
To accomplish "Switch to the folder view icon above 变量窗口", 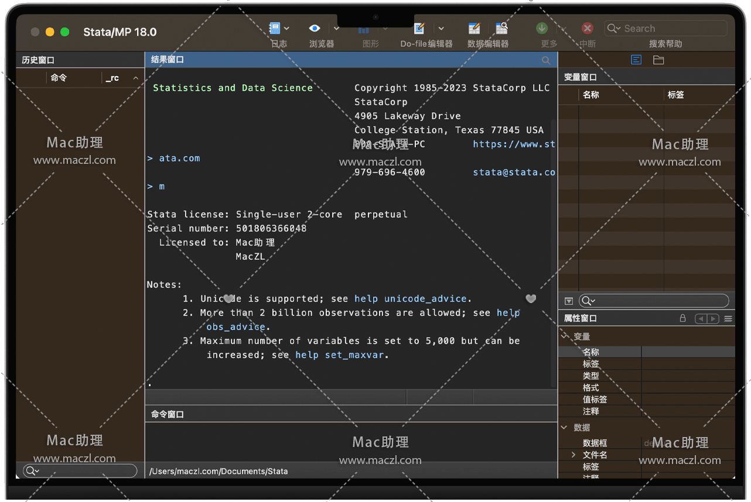I will (x=658, y=60).
